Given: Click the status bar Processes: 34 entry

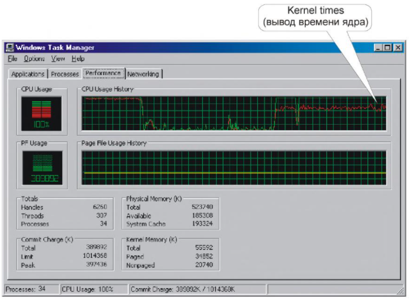Looking at the screenshot, I should pyautogui.click(x=32, y=289).
